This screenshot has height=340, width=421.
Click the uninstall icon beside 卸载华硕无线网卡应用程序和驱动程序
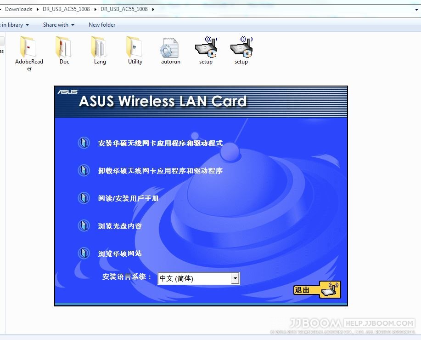(83, 171)
